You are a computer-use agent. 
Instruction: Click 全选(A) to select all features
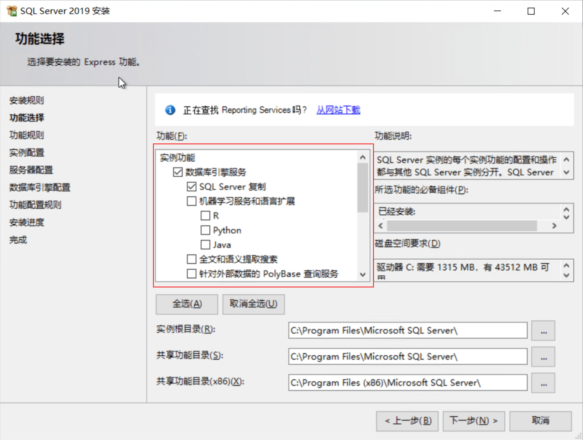pos(186,304)
